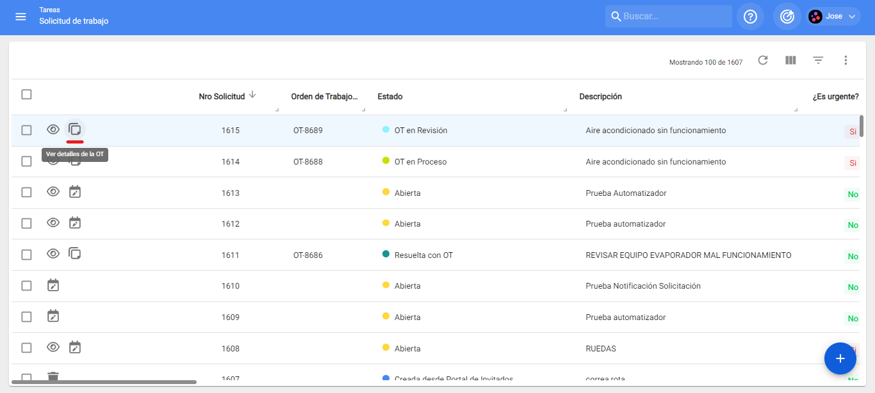
Task: Refresh the work request list
Action: (x=763, y=60)
